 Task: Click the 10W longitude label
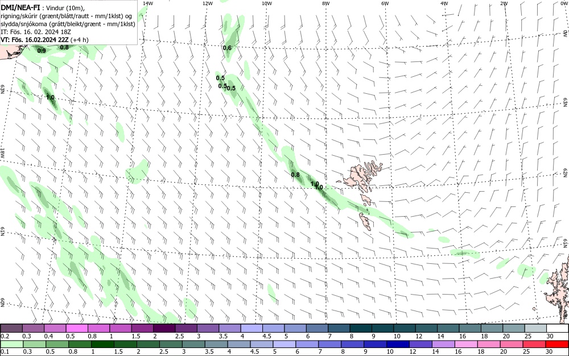point(267,3)
